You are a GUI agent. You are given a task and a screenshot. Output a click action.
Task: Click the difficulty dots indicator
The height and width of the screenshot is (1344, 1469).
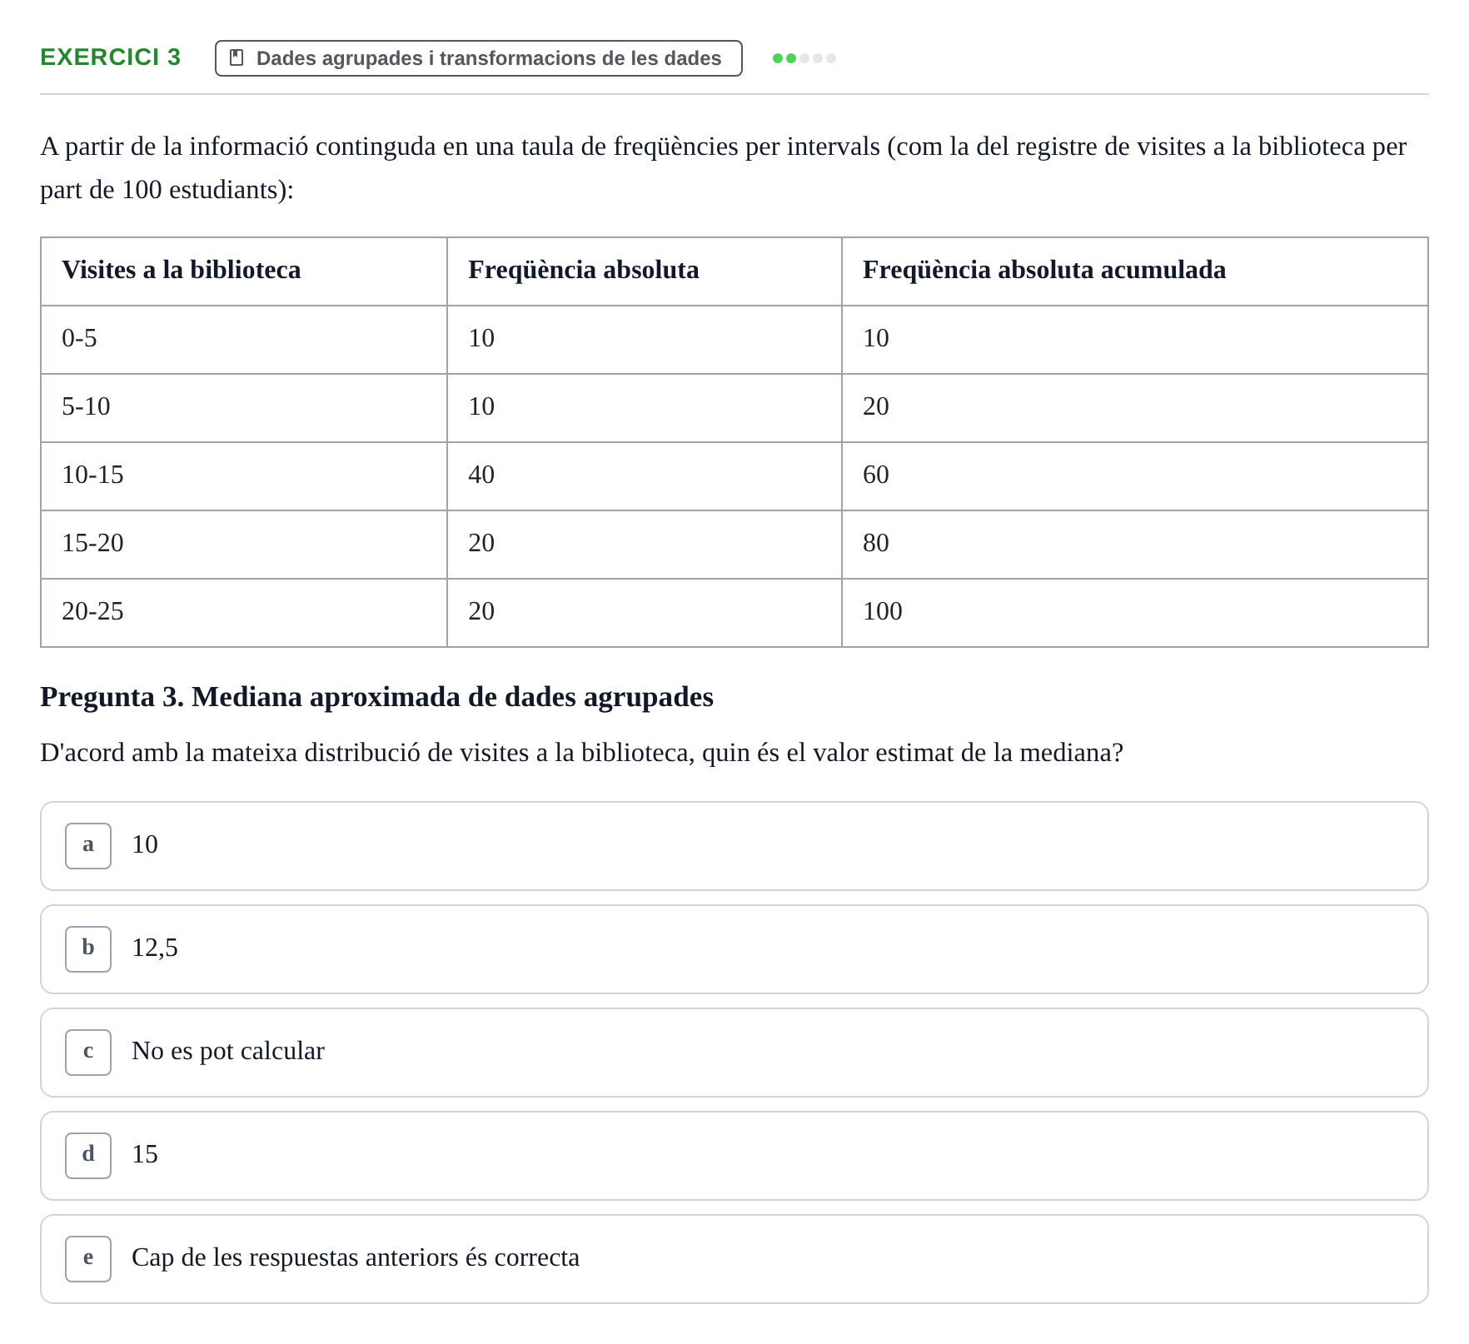coord(804,58)
